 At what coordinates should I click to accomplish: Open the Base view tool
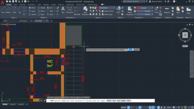click(x=189, y=11)
